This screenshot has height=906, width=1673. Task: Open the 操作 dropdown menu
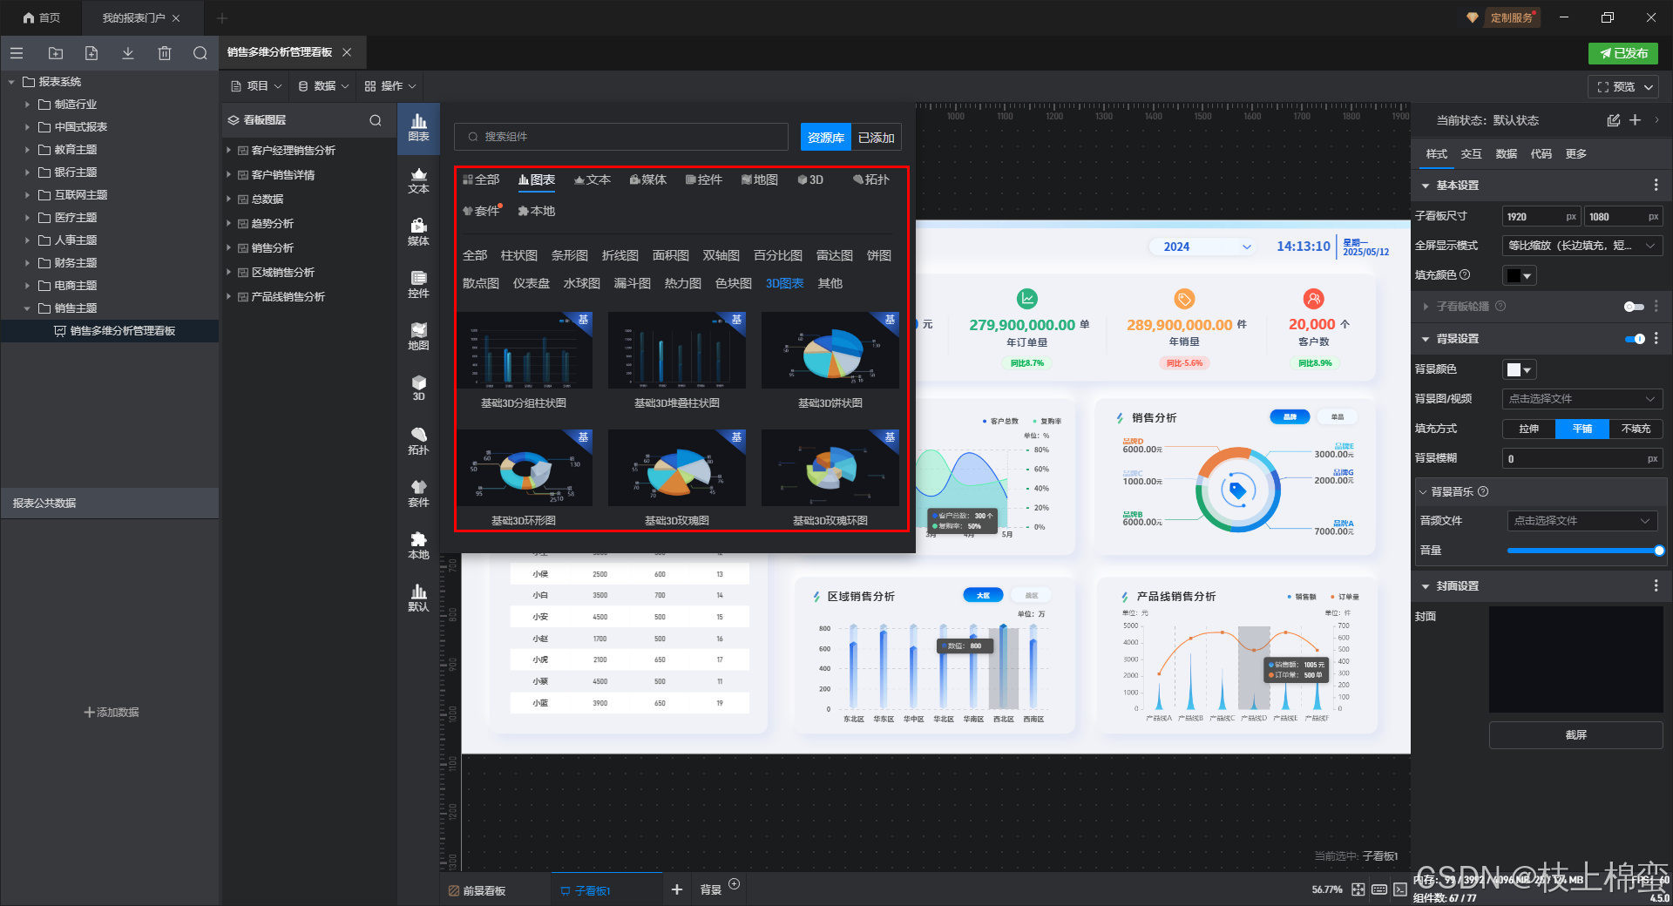390,86
